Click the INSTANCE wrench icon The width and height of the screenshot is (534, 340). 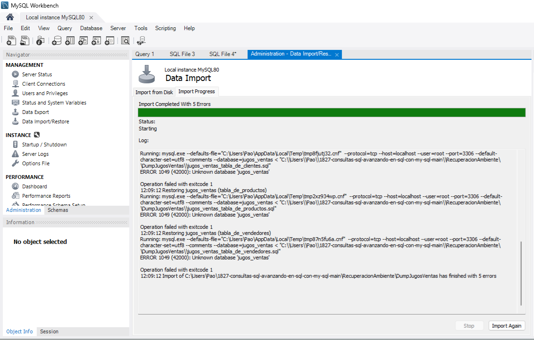click(x=37, y=135)
